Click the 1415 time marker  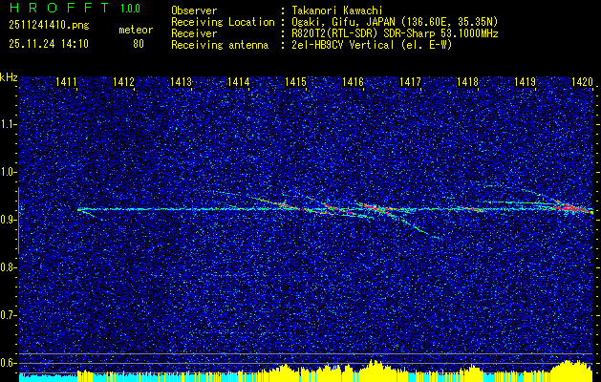pyautogui.click(x=295, y=81)
